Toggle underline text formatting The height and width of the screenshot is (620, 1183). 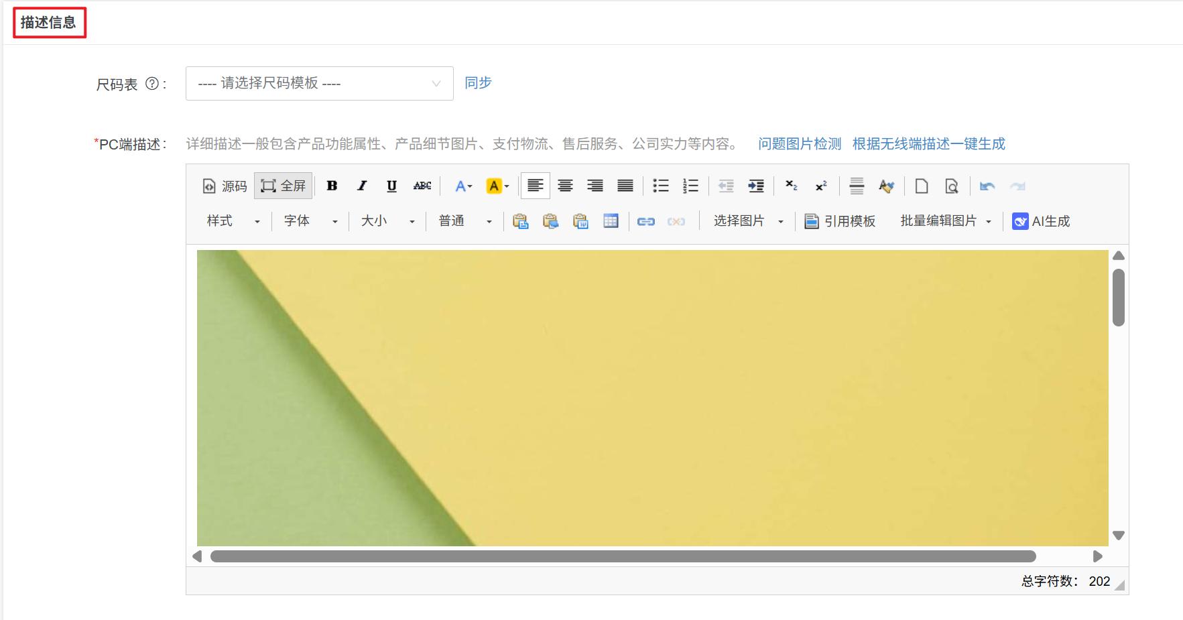coord(391,186)
